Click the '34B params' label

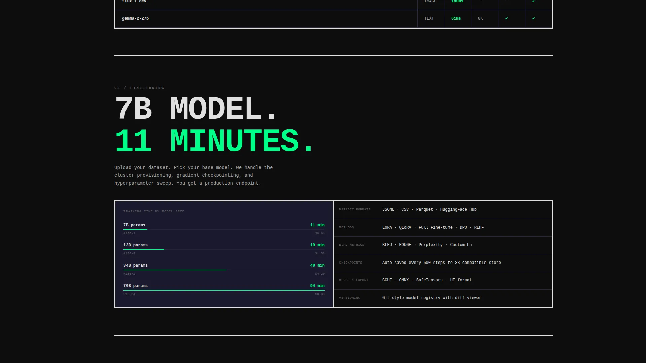click(x=136, y=265)
